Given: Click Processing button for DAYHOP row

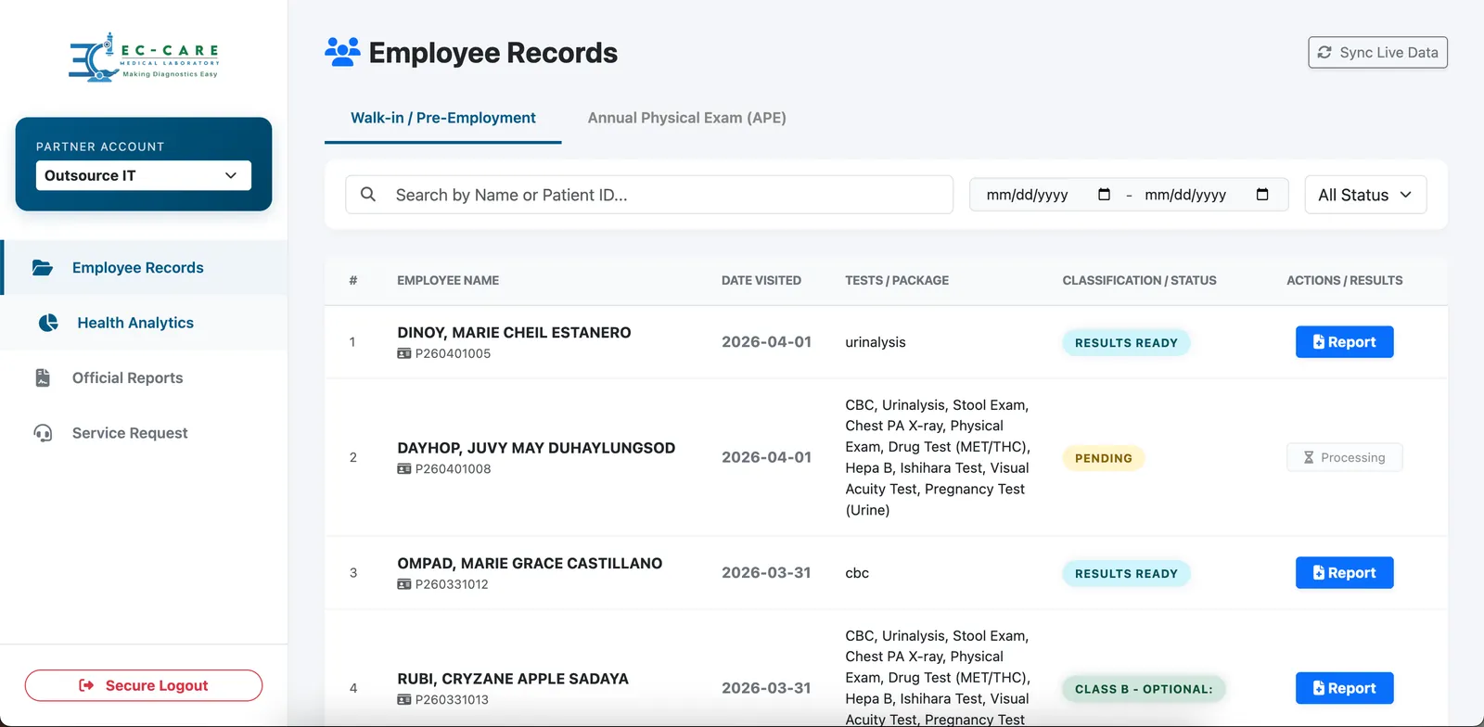Looking at the screenshot, I should pos(1344,458).
